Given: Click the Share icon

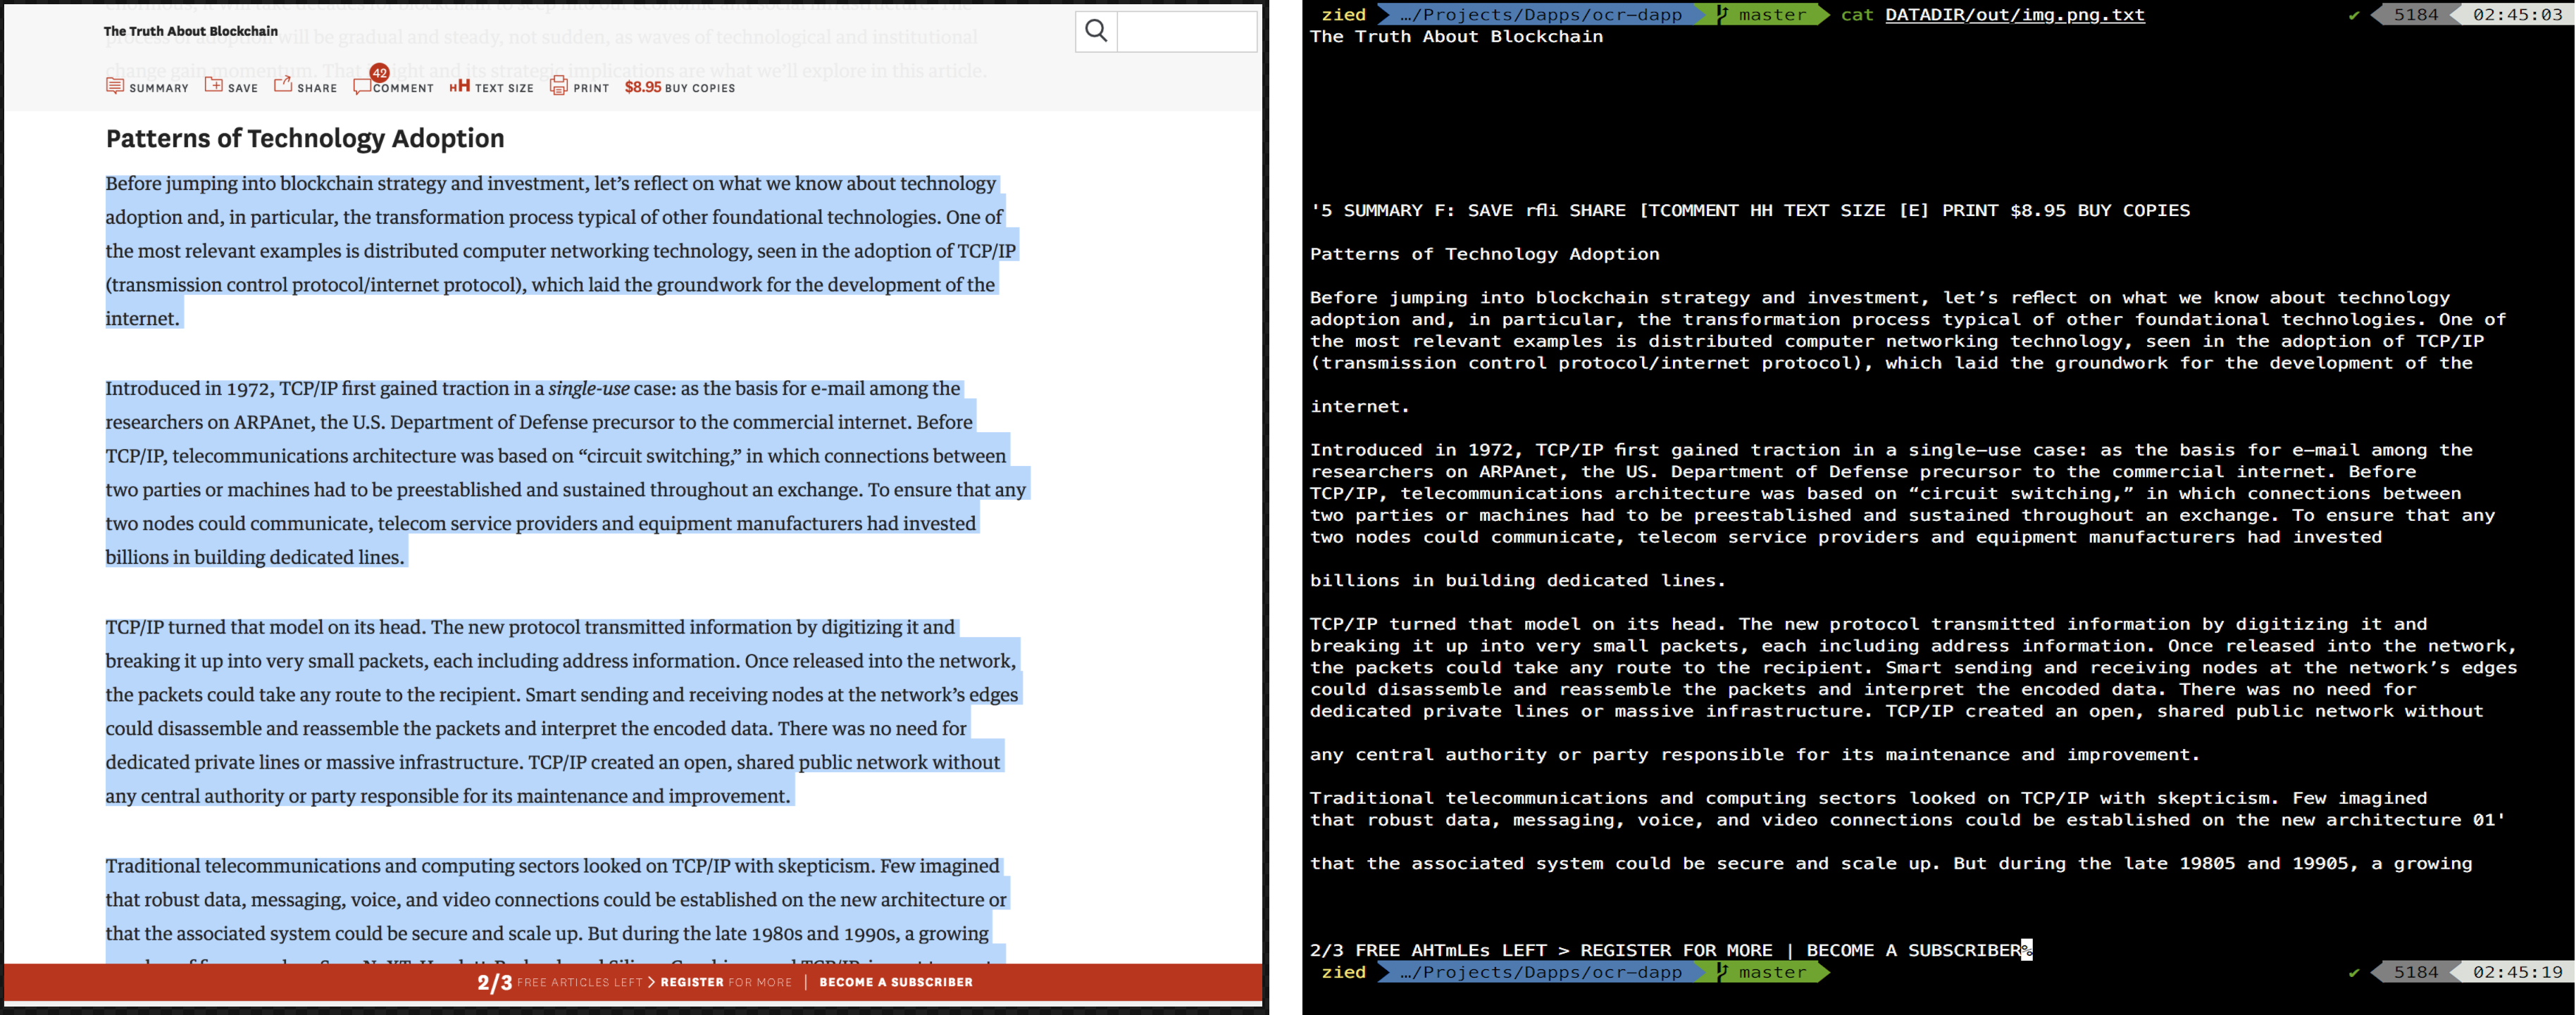Looking at the screenshot, I should pos(283,85).
